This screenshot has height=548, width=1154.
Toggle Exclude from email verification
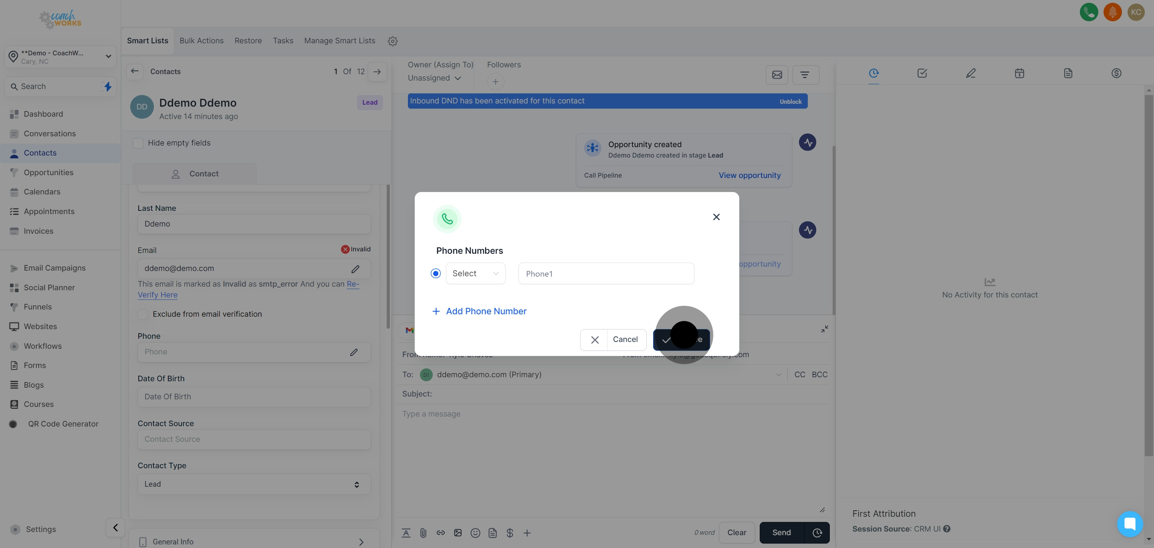(x=143, y=314)
